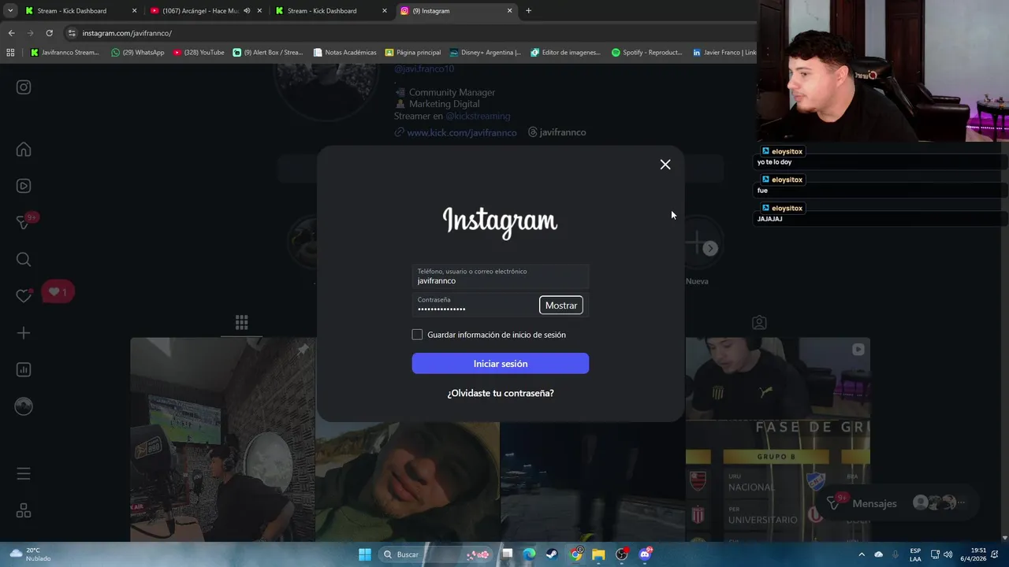Switch to the posts grid tab
Viewport: 1009px width, 567px height.
pos(241,322)
